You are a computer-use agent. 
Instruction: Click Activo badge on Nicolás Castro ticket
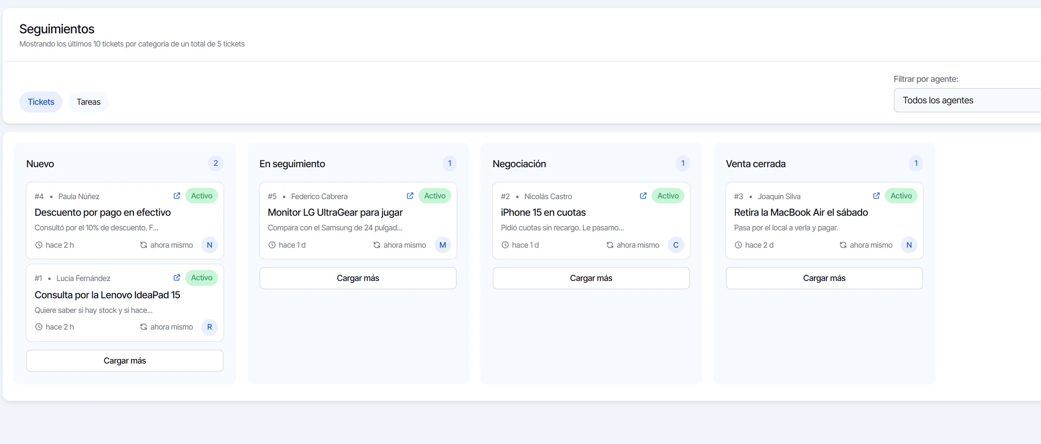click(x=668, y=196)
